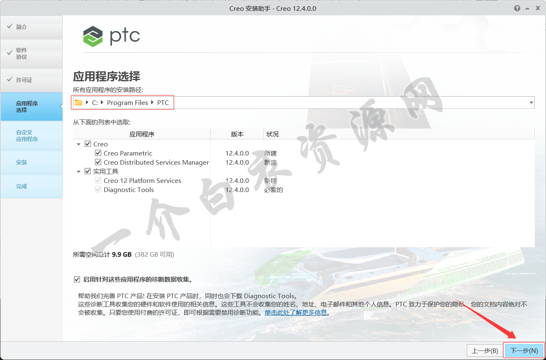Open the 安装 step

click(32, 162)
